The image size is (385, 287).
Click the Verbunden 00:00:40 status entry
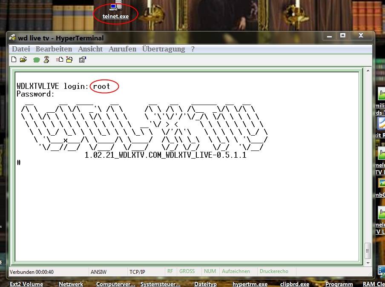[32, 272]
